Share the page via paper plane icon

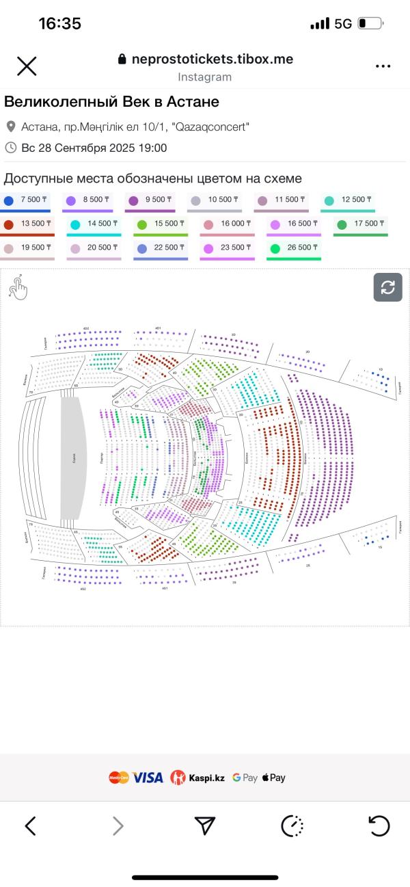[x=205, y=825]
